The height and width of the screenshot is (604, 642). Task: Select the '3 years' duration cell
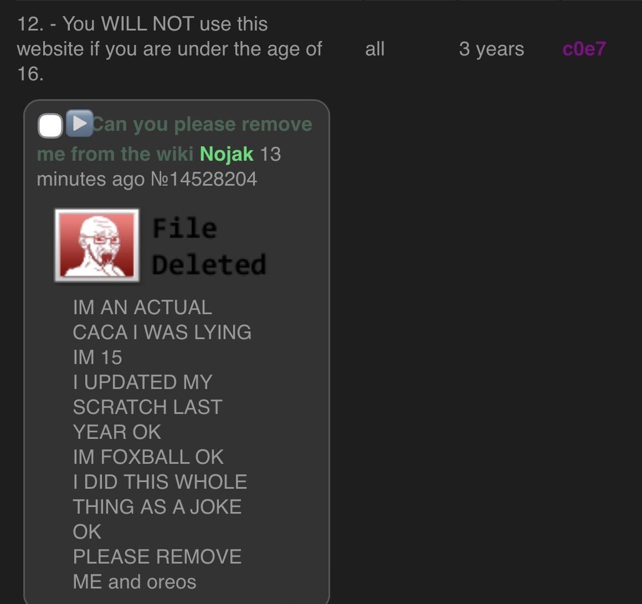491,49
